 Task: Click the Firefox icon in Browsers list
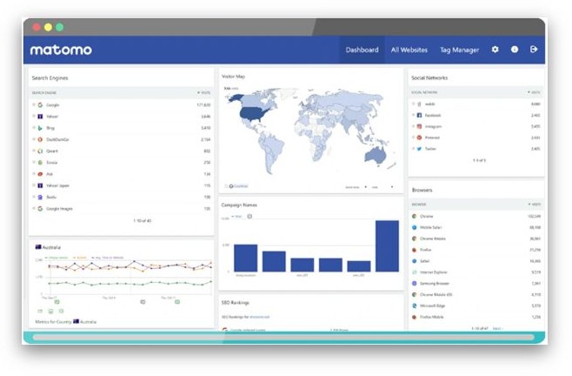(x=415, y=249)
